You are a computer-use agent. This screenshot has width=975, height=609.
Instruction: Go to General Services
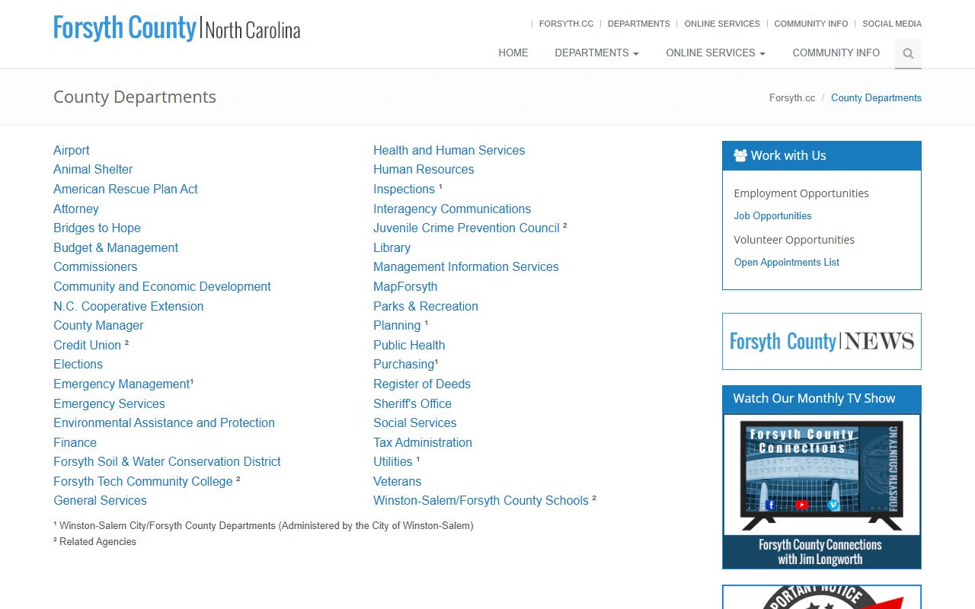[x=100, y=500]
